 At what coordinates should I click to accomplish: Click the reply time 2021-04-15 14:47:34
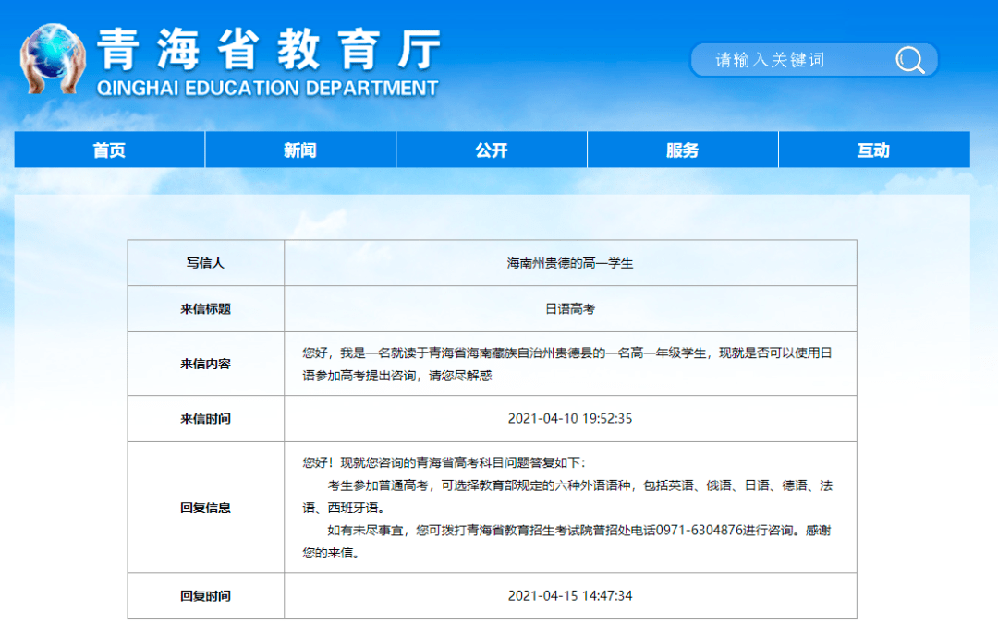[x=570, y=595]
